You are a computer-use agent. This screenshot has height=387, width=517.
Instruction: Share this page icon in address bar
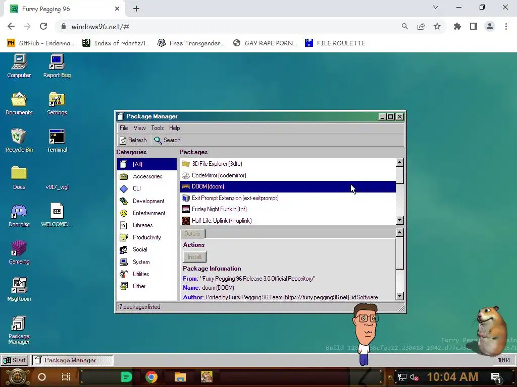tap(421, 26)
